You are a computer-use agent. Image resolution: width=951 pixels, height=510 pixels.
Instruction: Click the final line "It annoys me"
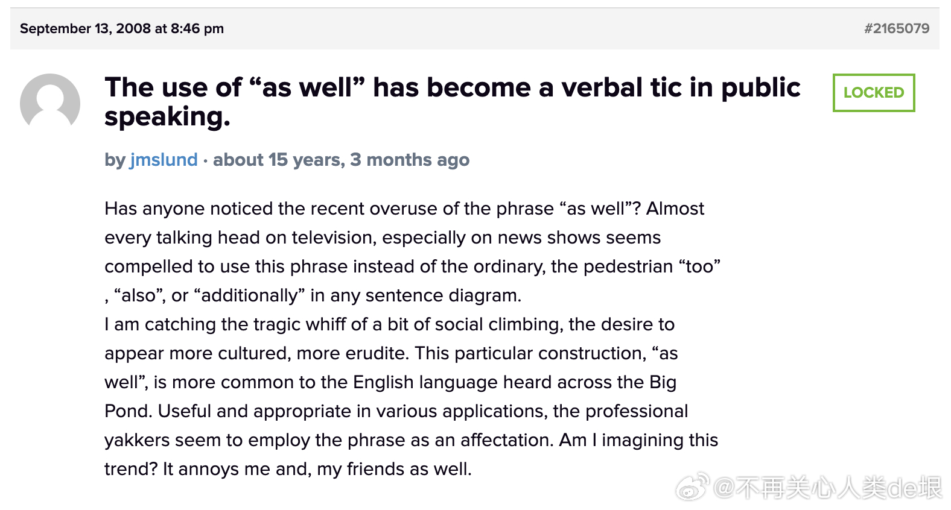(x=288, y=469)
